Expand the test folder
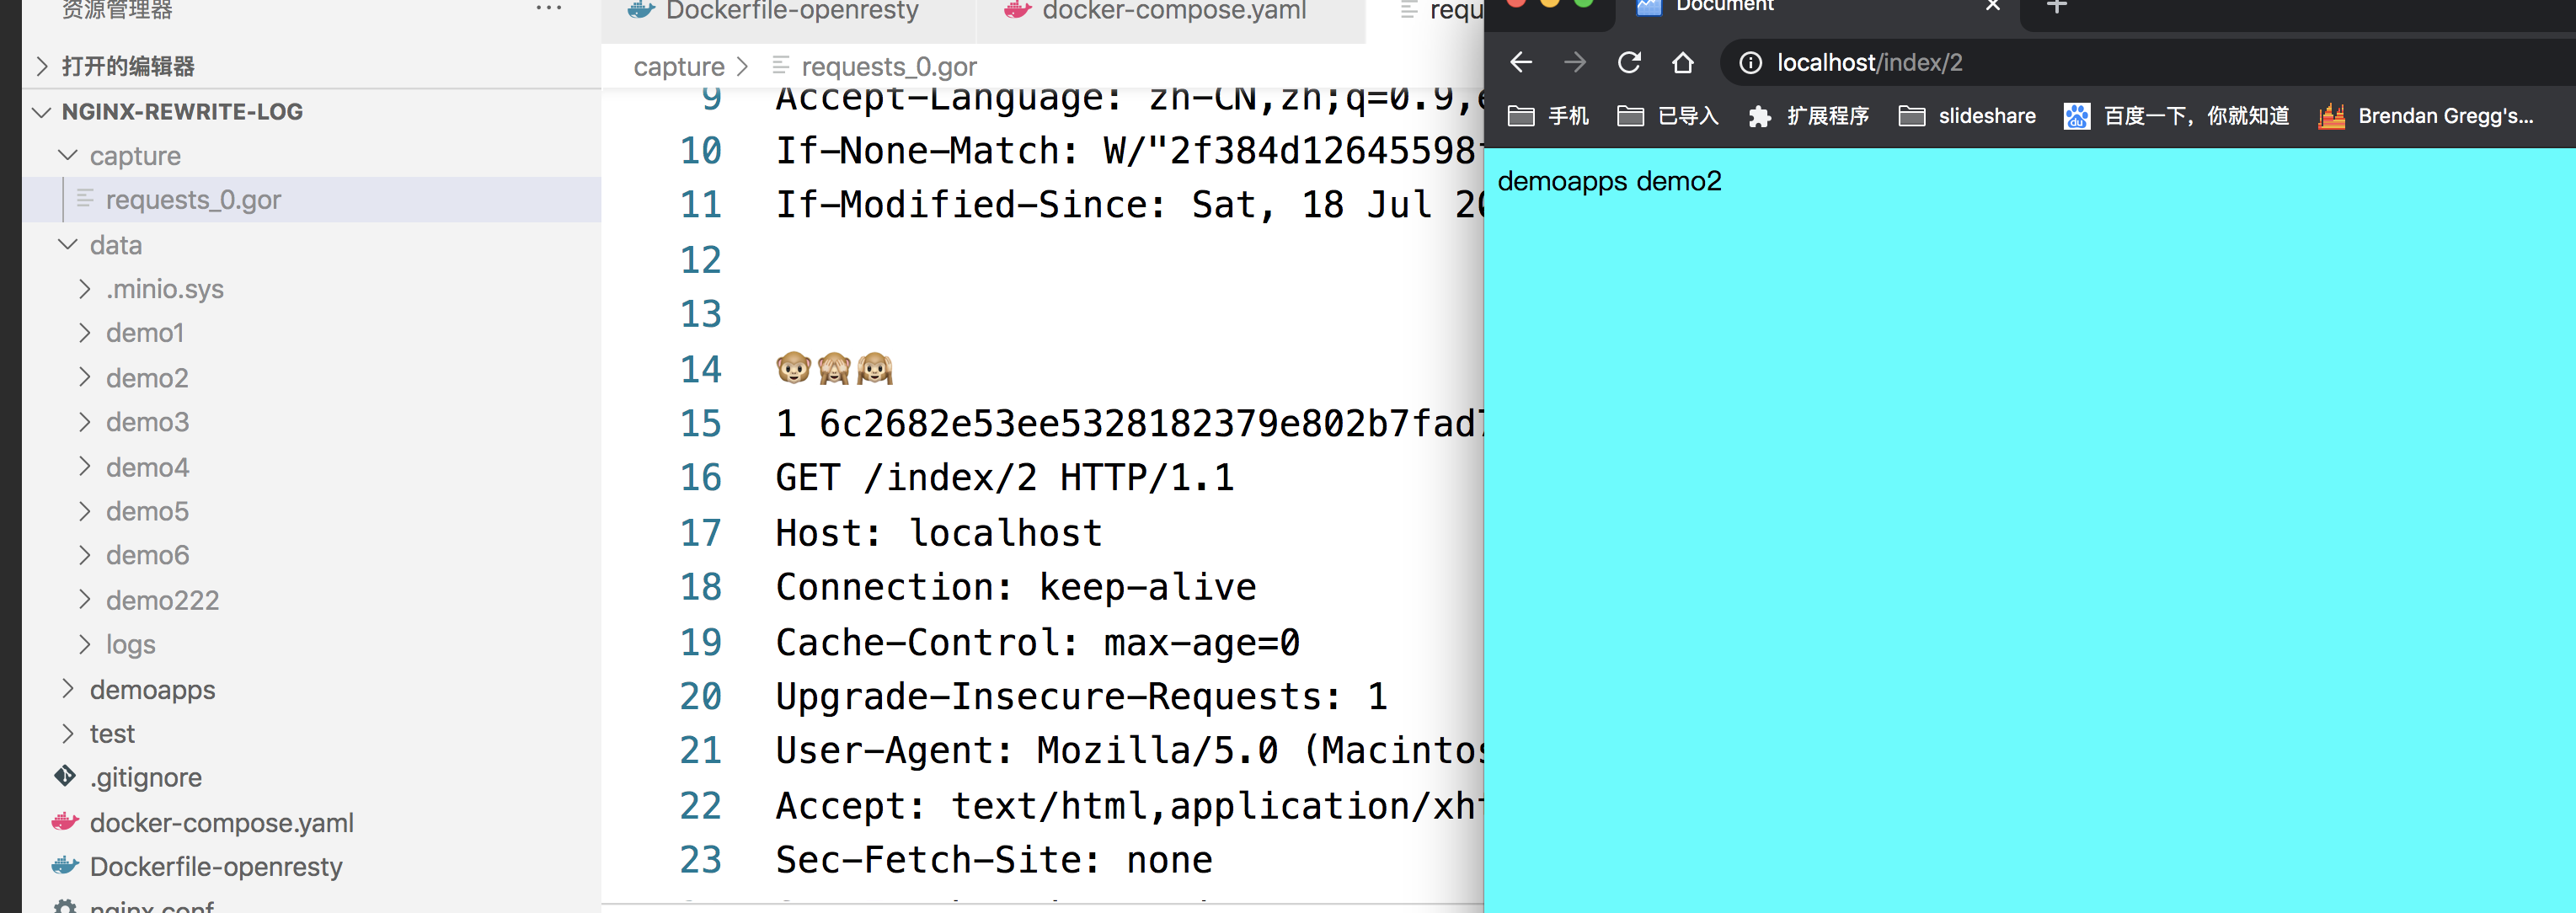 (68, 733)
